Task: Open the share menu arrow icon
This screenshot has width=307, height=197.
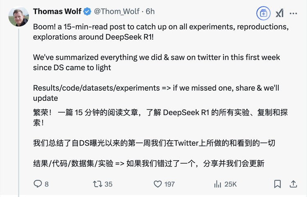Action: pyautogui.click(x=293, y=184)
